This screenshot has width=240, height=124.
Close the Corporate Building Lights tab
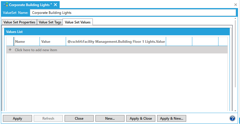tap(55, 5)
